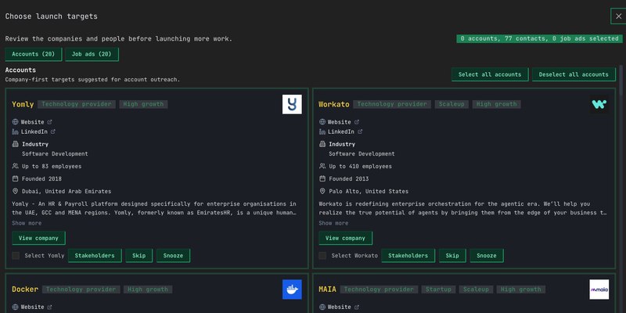626x313 pixels.
Task: Snooze the Yomly account
Action: (173, 256)
